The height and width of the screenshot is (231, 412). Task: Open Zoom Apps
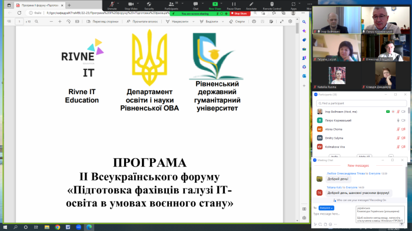pyautogui.click(x=294, y=5)
